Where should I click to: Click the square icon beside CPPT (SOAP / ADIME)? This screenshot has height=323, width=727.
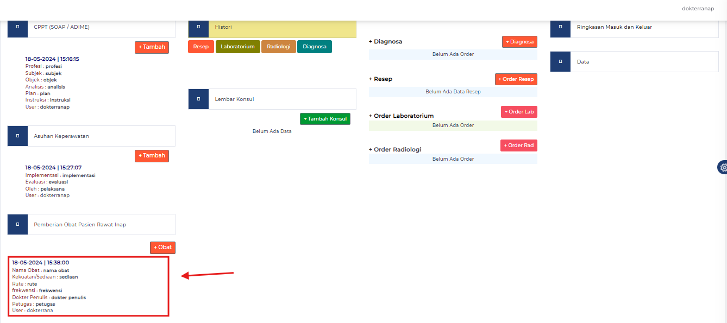[x=17, y=27]
